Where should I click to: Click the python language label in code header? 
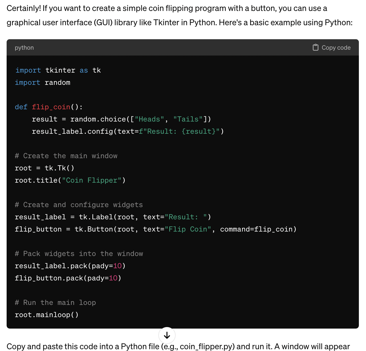[24, 48]
